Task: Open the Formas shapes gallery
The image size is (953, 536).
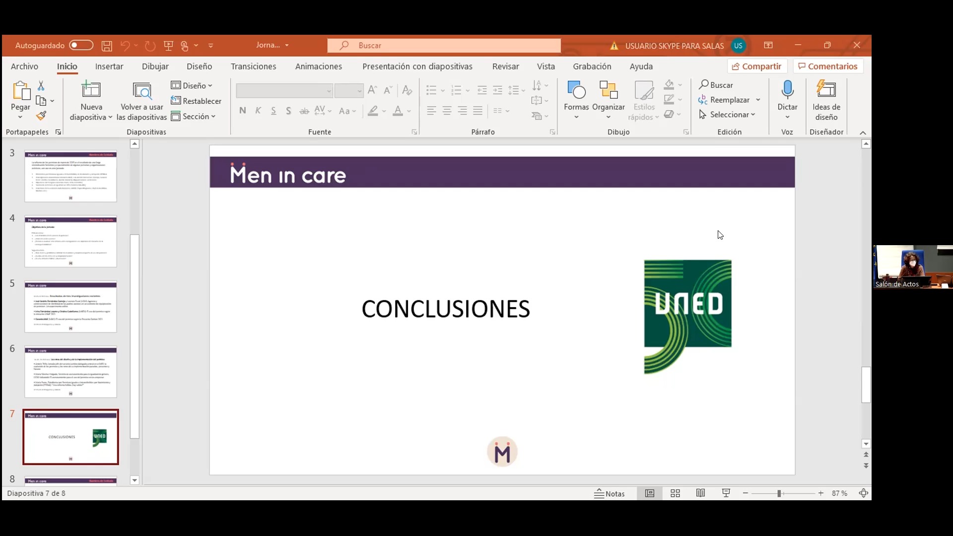Action: pos(576,100)
